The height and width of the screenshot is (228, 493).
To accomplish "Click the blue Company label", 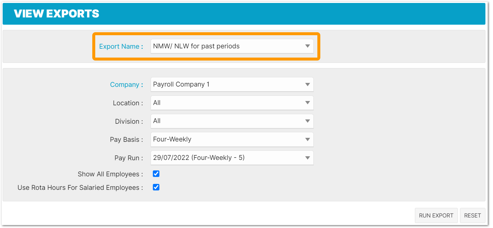I will [x=126, y=85].
